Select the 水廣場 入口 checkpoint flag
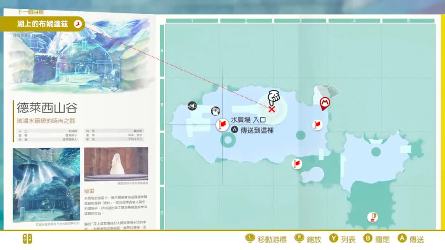 222,125
